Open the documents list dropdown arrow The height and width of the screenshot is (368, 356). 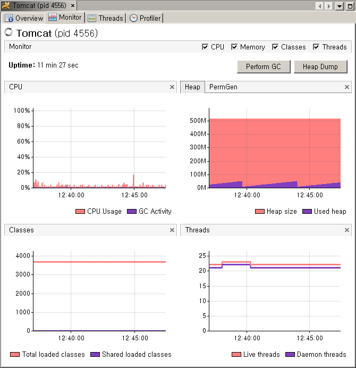[x=339, y=6]
